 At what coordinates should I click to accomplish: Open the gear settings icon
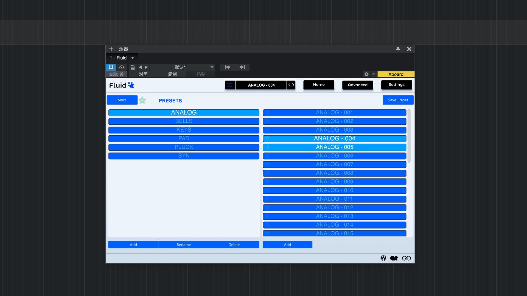coord(366,74)
